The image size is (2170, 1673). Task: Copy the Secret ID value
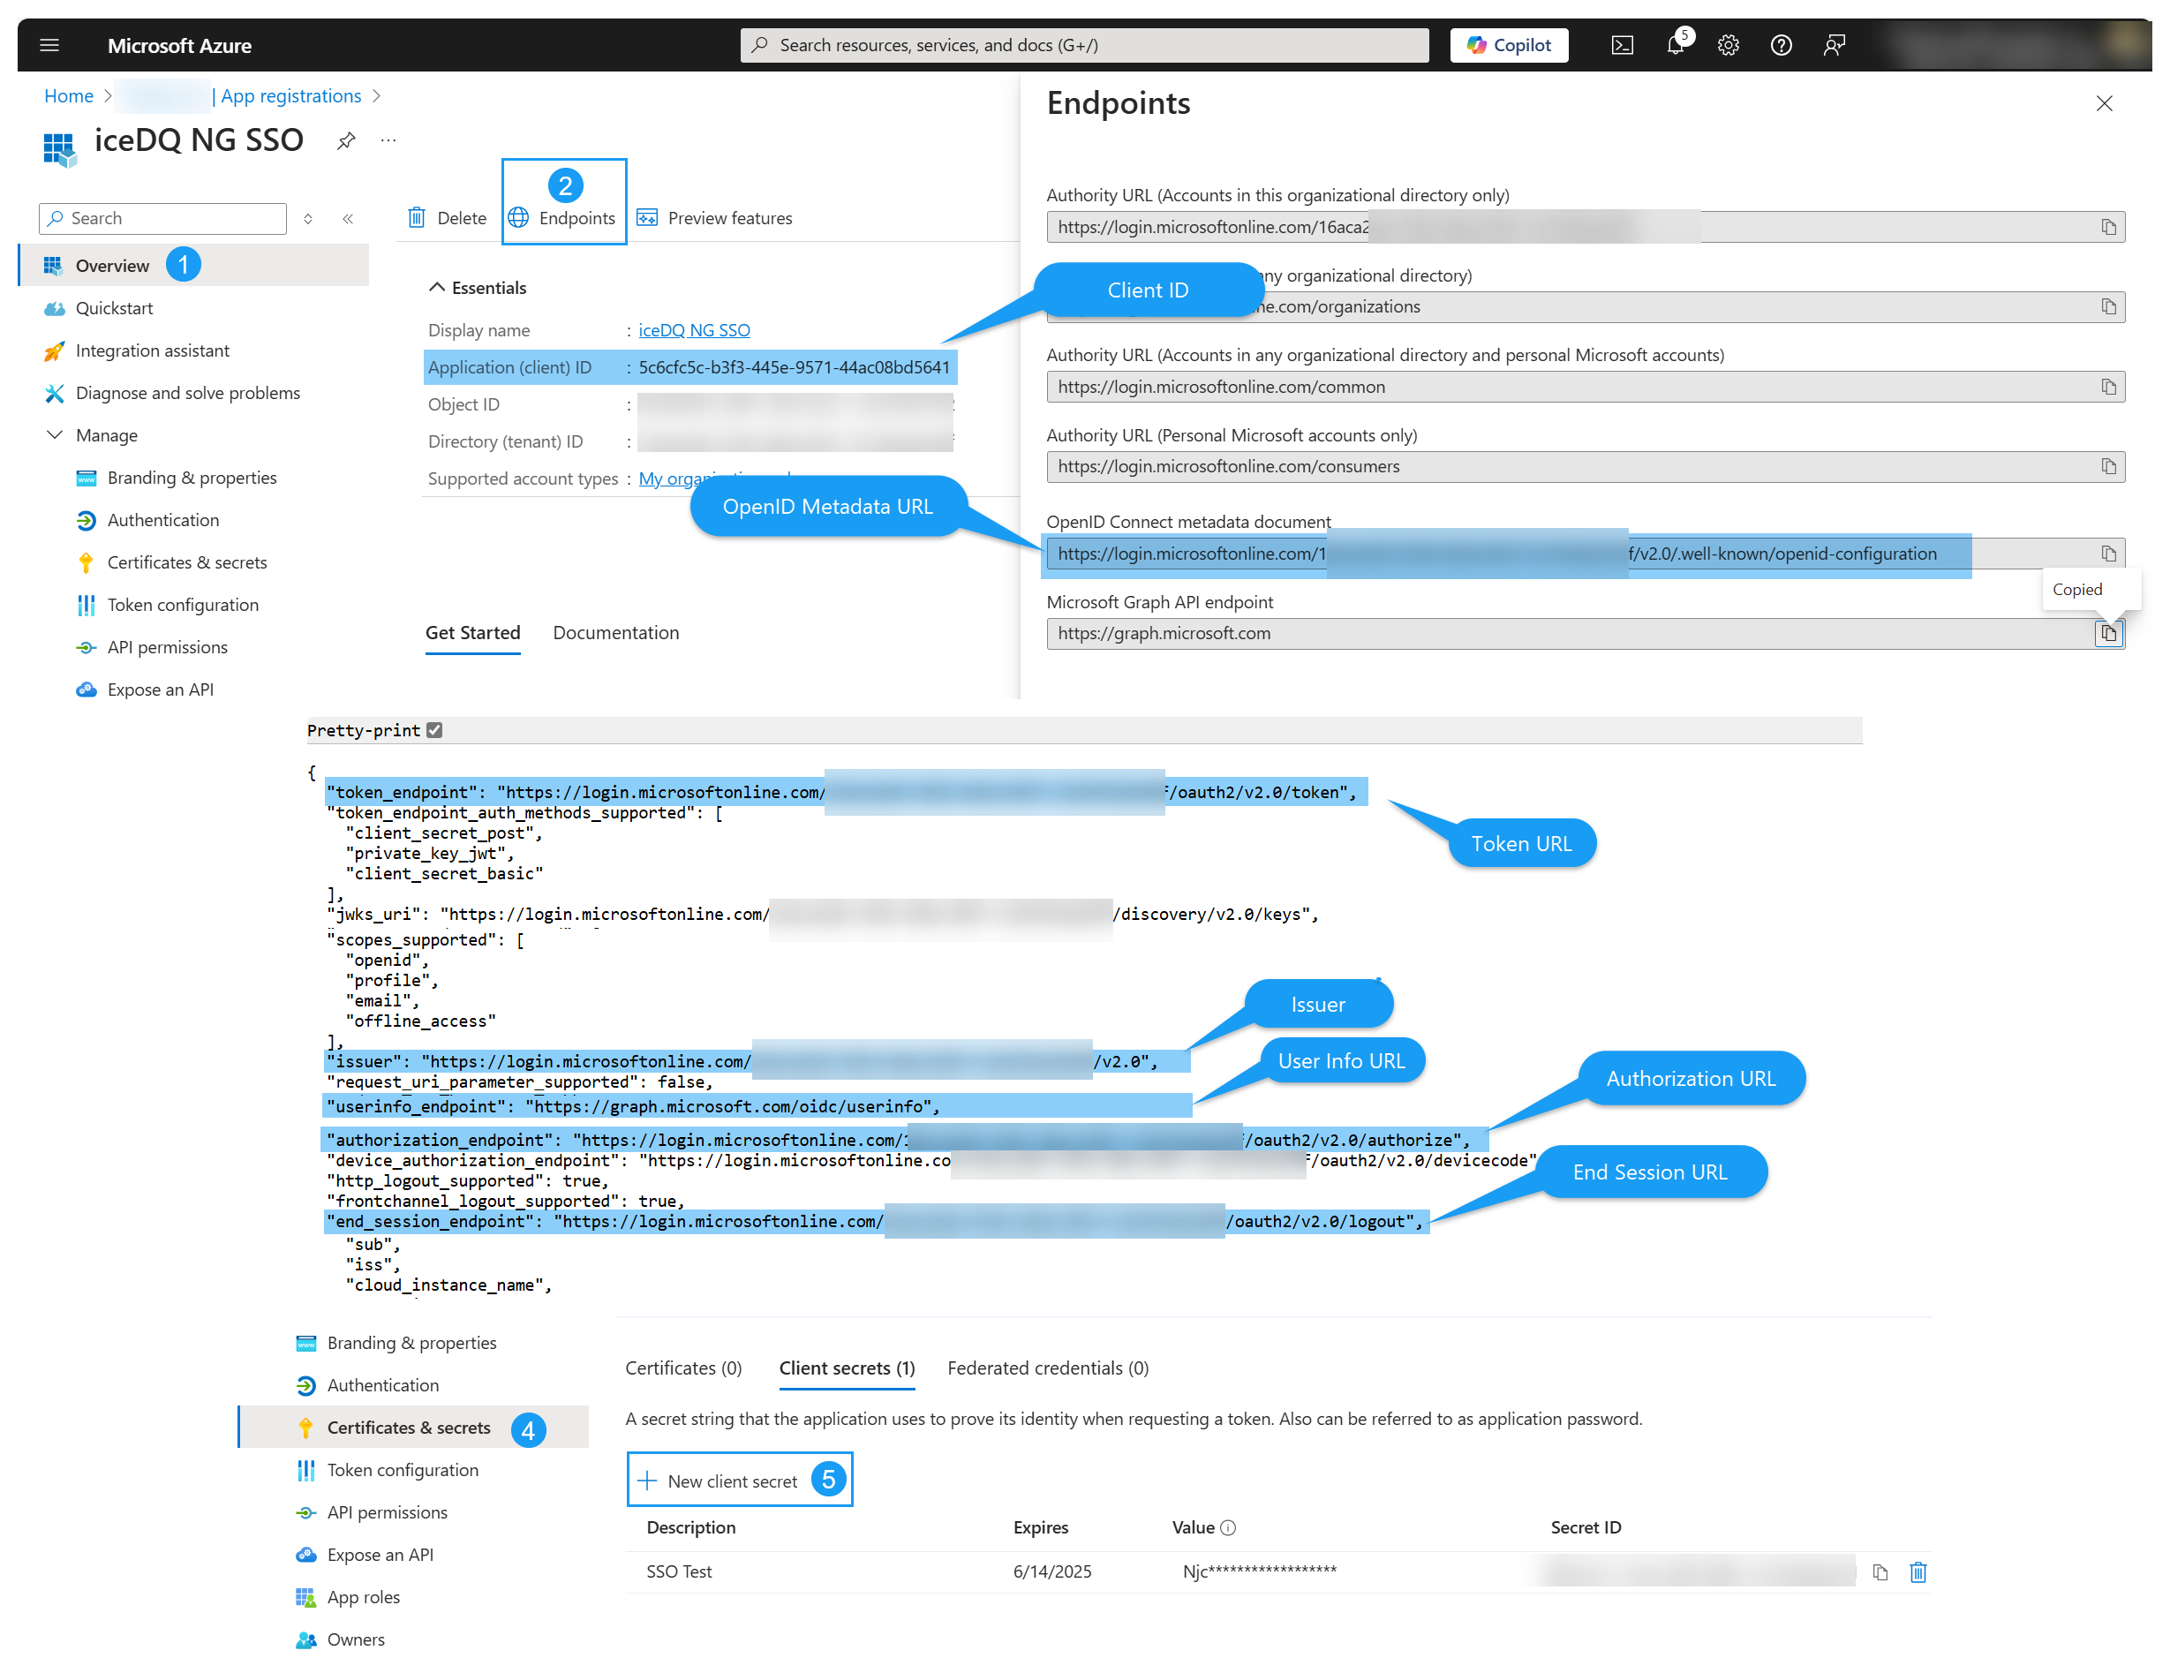click(x=1880, y=1571)
